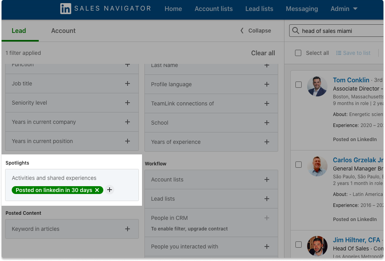The width and height of the screenshot is (385, 261).
Task: Click the 1 filter applied text
Action: click(x=23, y=53)
